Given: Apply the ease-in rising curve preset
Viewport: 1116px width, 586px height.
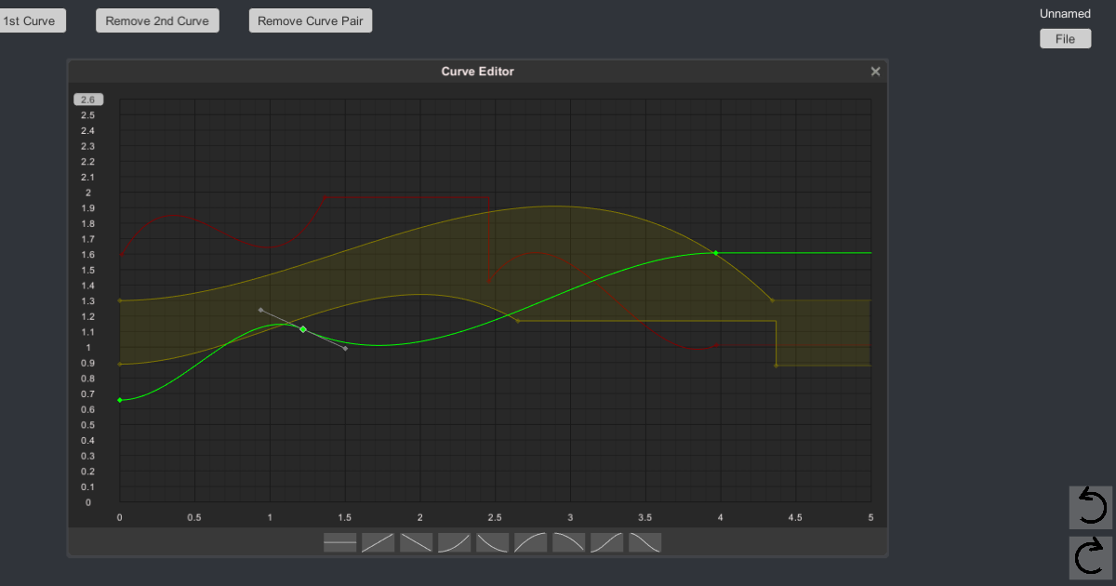Looking at the screenshot, I should [x=454, y=541].
